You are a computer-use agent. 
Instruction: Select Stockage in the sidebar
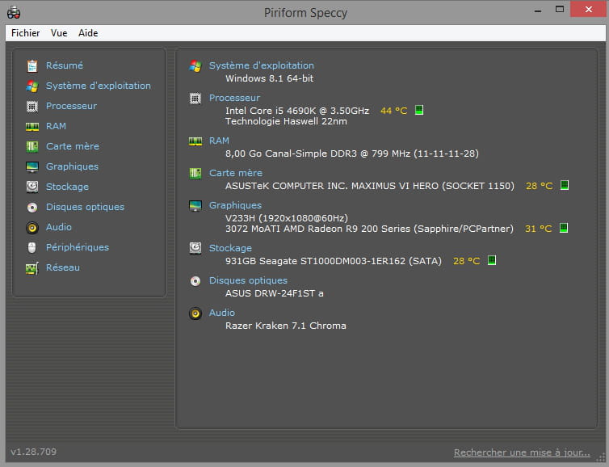point(68,187)
